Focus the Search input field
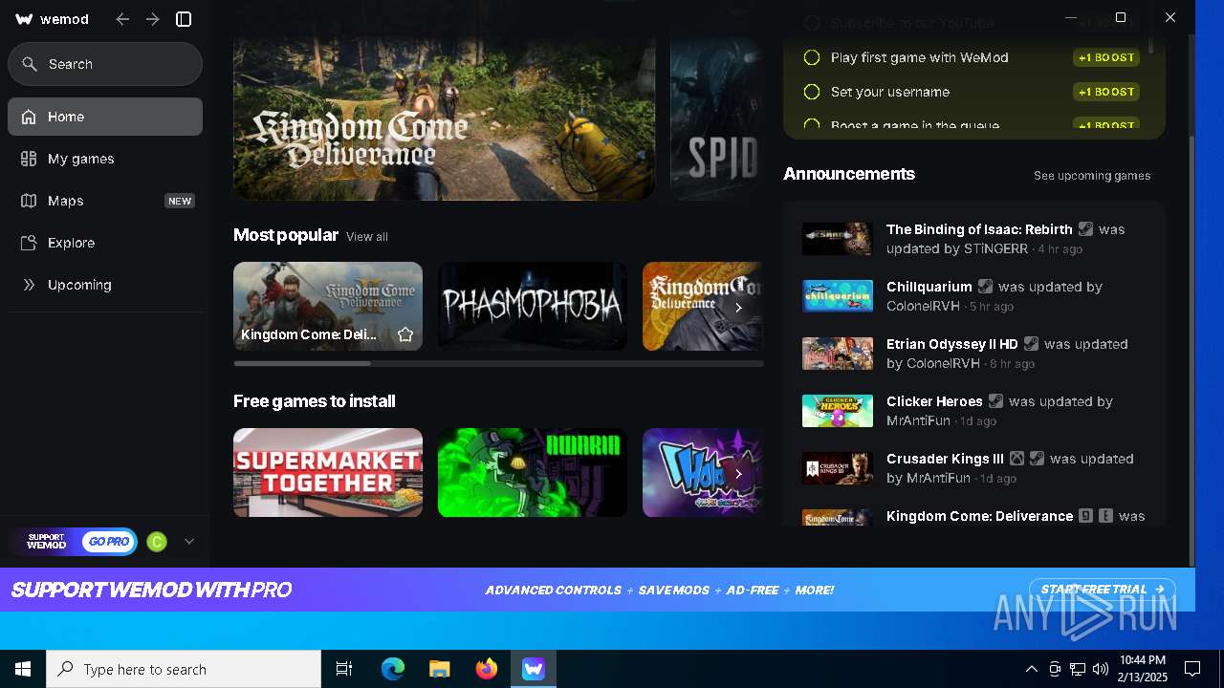This screenshot has height=688, width=1224. pos(105,64)
